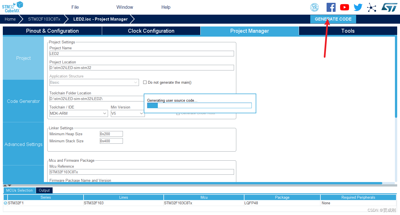Open the Project side section
The height and width of the screenshot is (215, 400).
[x=23, y=58]
